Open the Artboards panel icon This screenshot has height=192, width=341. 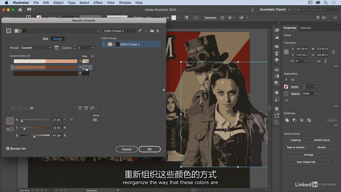click(277, 122)
